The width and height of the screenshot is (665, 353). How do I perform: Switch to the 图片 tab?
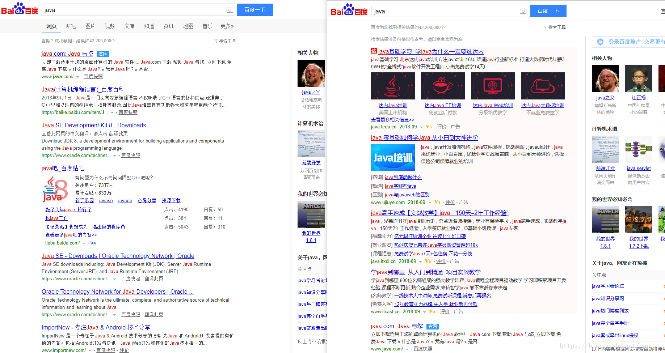click(90, 26)
